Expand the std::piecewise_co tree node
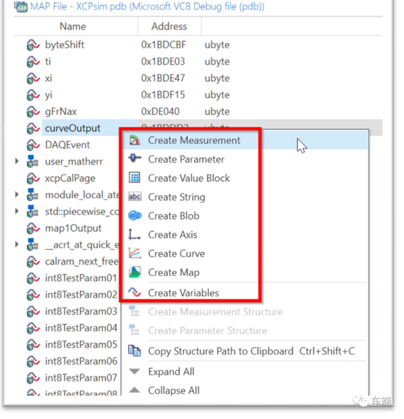 tap(17, 211)
